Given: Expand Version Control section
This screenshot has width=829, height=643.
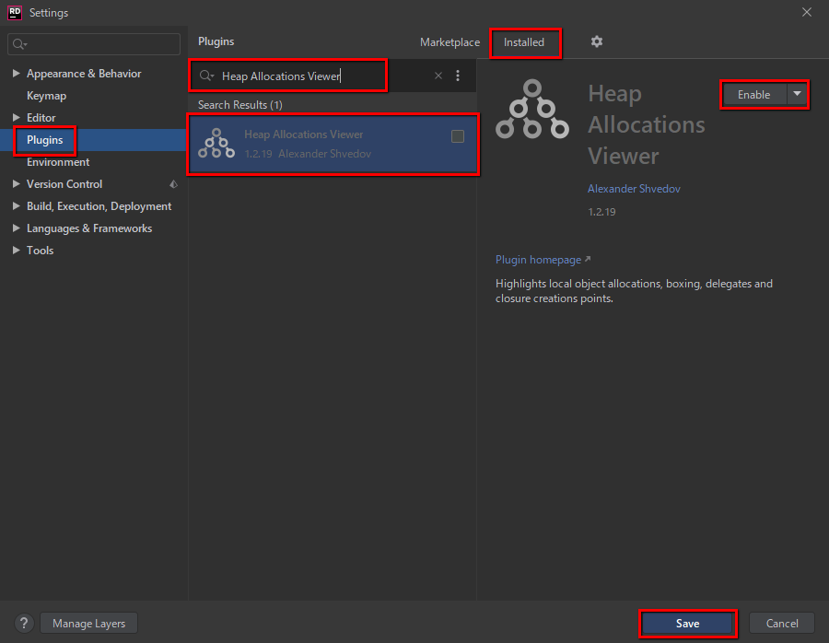Looking at the screenshot, I should (17, 184).
